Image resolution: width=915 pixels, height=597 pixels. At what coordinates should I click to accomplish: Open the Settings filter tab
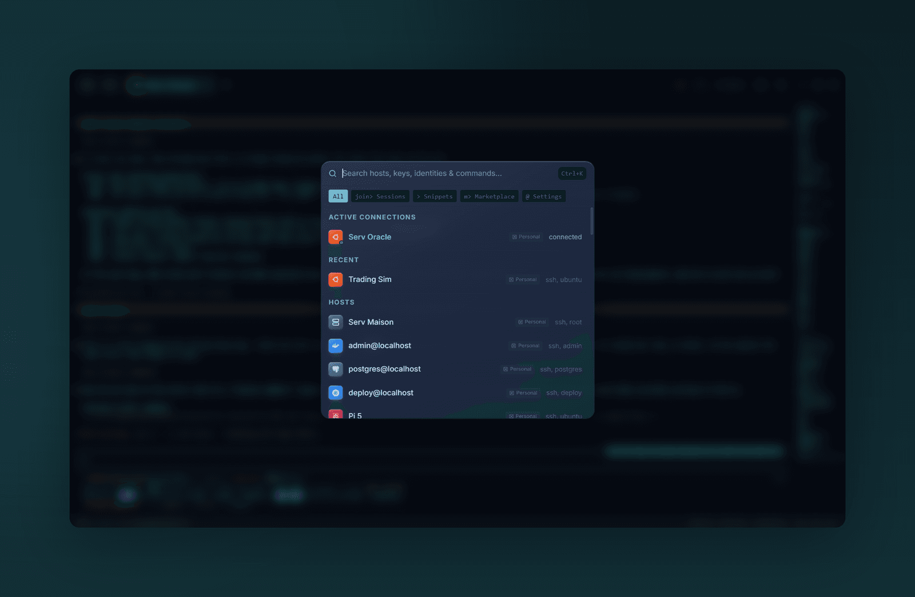(544, 197)
